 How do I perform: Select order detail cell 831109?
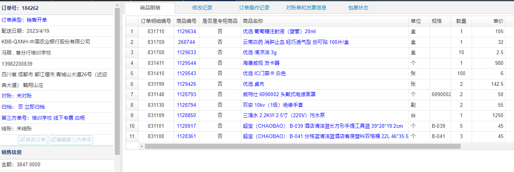(x=156, y=116)
